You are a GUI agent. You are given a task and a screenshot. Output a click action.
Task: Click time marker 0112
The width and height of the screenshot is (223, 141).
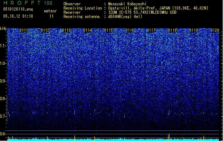(x=45, y=30)
